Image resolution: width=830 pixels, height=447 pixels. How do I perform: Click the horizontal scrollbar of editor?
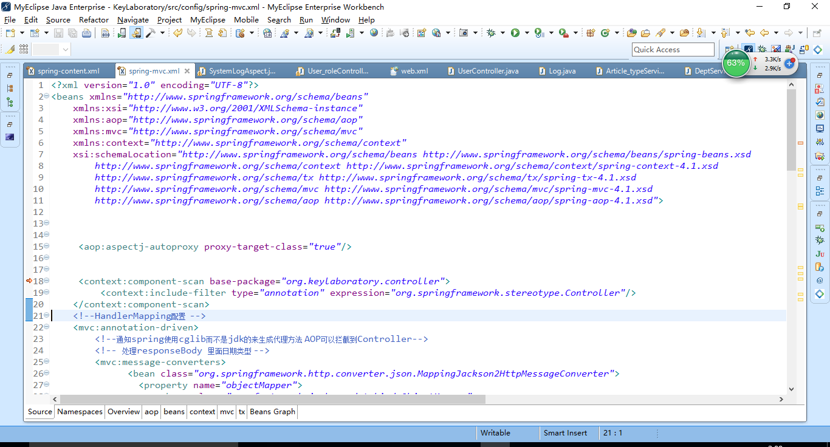click(272, 399)
